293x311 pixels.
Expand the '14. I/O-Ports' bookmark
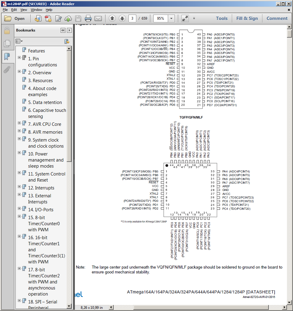[x=19, y=209]
